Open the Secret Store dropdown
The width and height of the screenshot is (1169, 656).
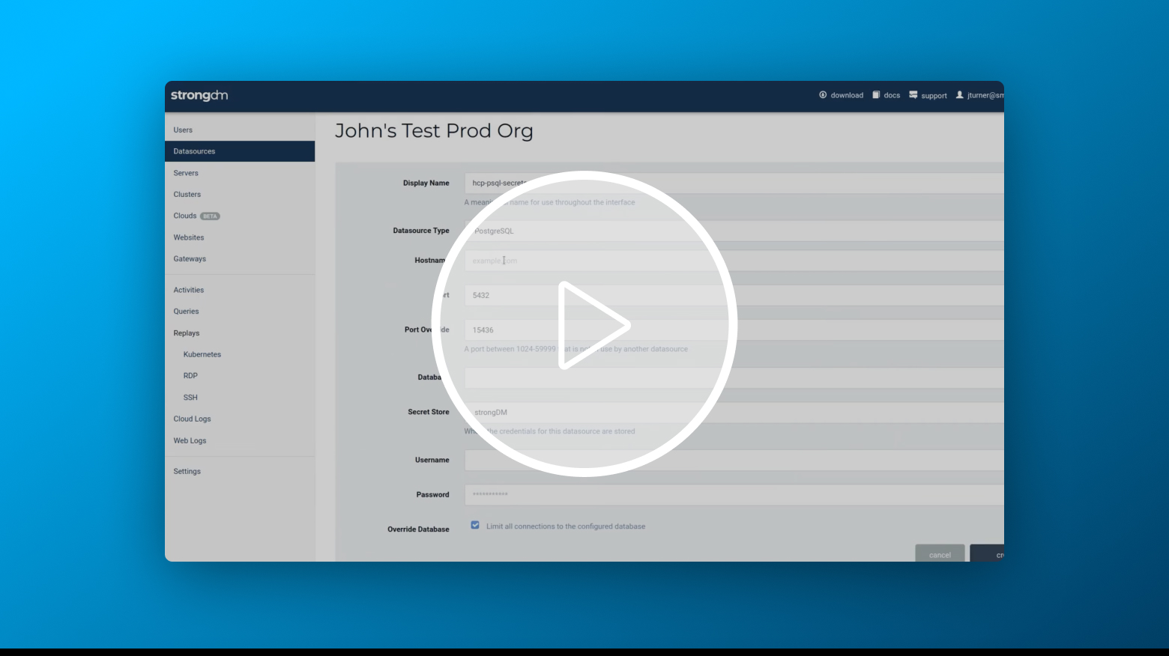click(x=734, y=412)
